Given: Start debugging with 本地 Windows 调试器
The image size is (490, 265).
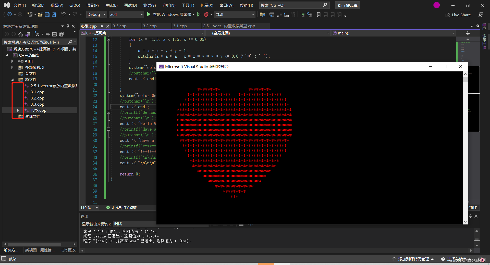Looking at the screenshot, I should [x=170, y=15].
